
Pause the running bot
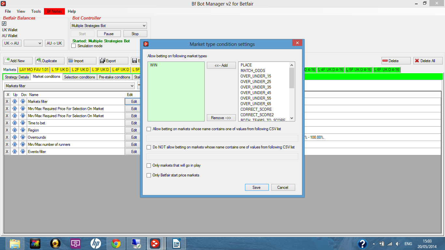[109, 34]
